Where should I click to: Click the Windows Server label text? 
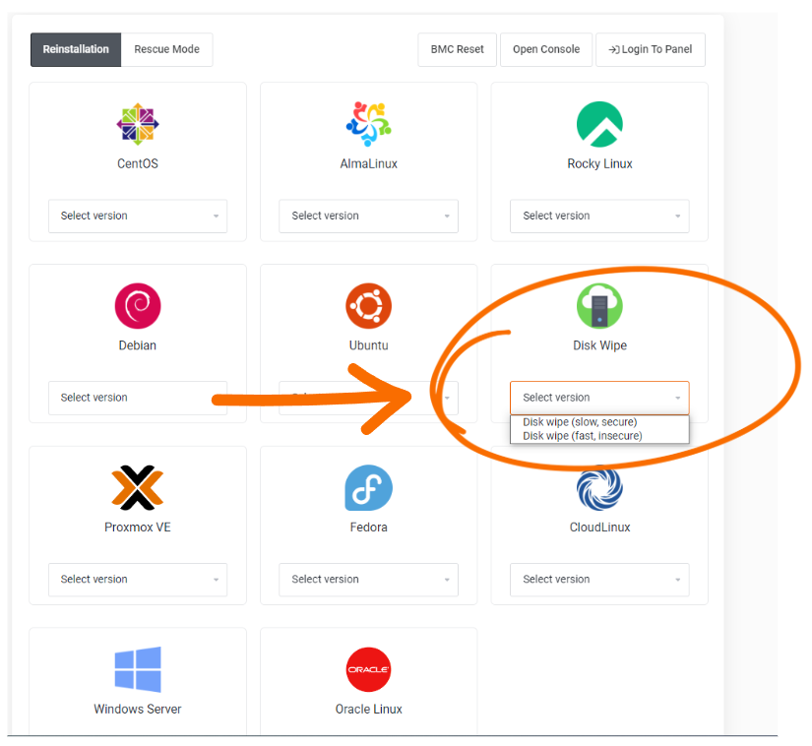138,709
